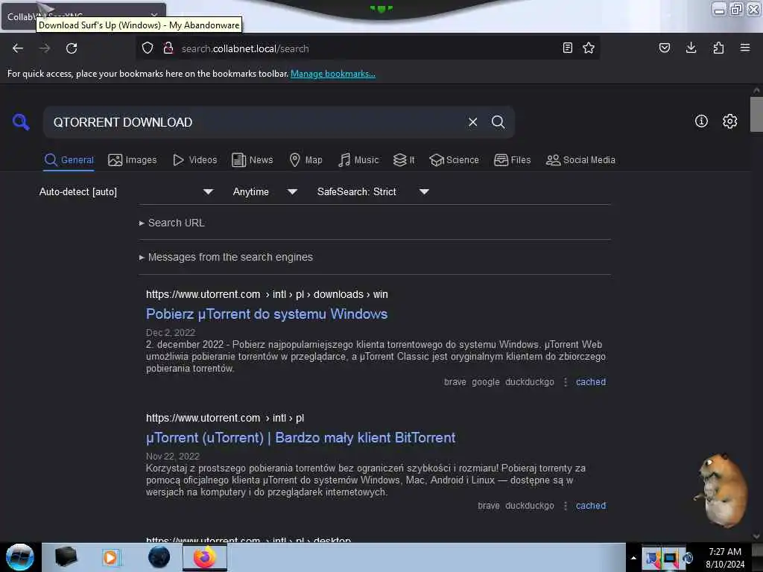Viewport: 763px width, 572px height.
Task: Open the Firefox hamburger application menu
Action: pyautogui.click(x=745, y=48)
